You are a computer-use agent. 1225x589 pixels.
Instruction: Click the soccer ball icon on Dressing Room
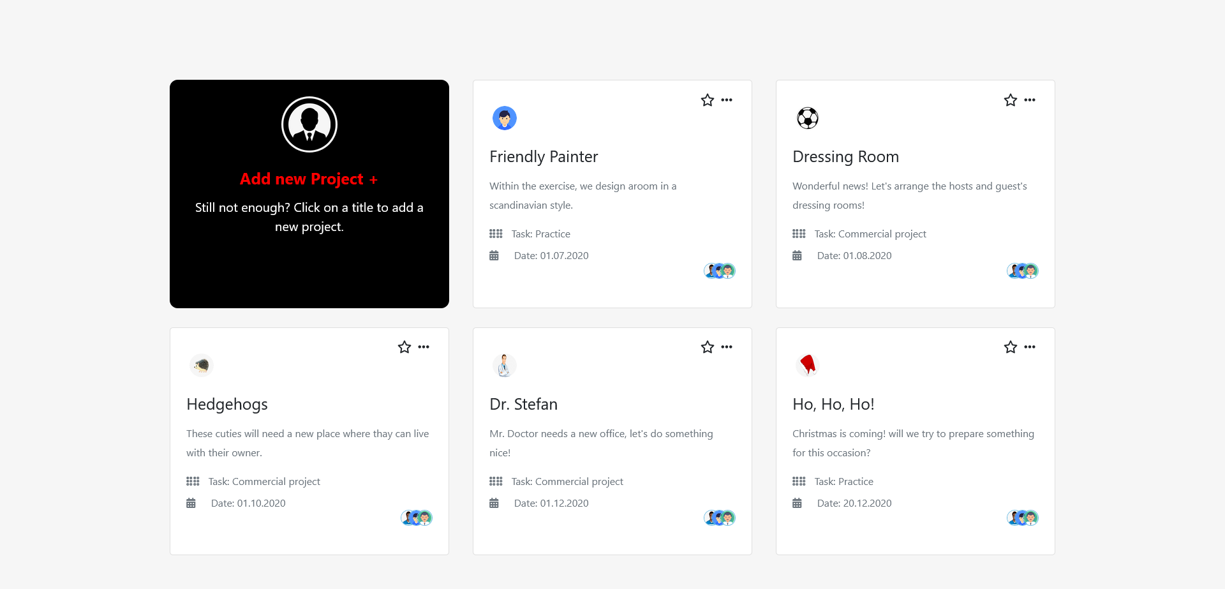point(808,118)
